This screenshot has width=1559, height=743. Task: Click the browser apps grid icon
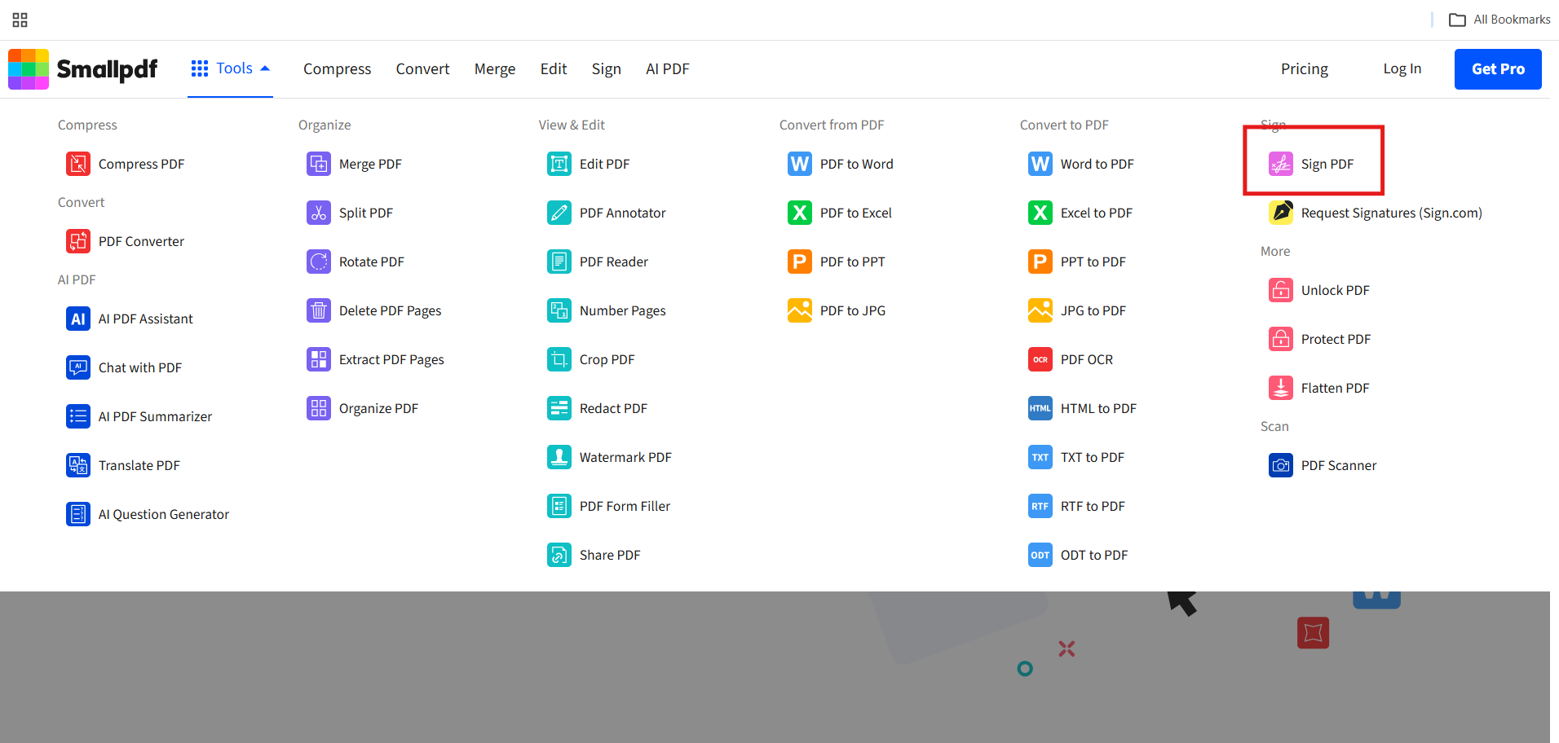pos(20,20)
